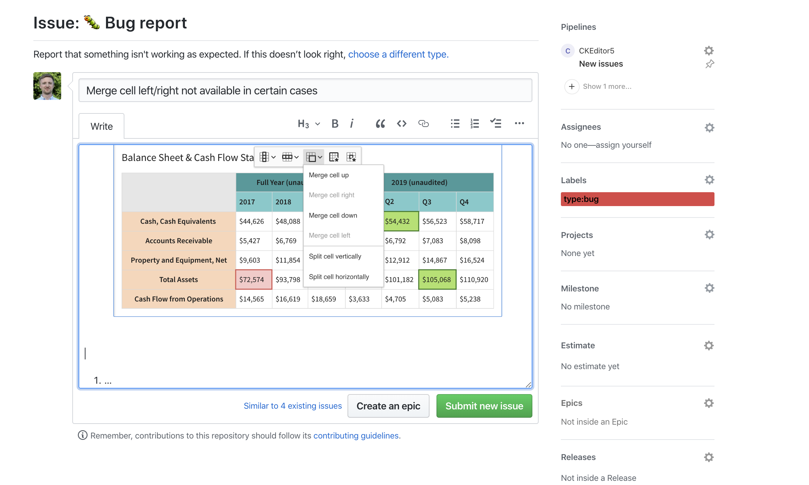809x485 pixels.
Task: Submit the new issue
Action: pos(484,406)
